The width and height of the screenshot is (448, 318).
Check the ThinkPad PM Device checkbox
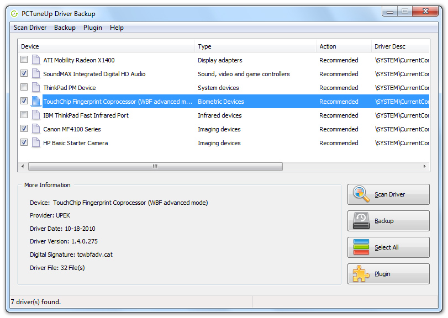point(24,87)
